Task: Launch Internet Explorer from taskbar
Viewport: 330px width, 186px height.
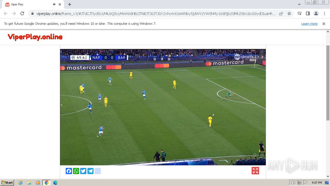Action: point(21,183)
